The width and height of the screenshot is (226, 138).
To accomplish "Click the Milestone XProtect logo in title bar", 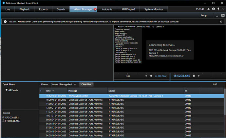I will coord(4,3).
